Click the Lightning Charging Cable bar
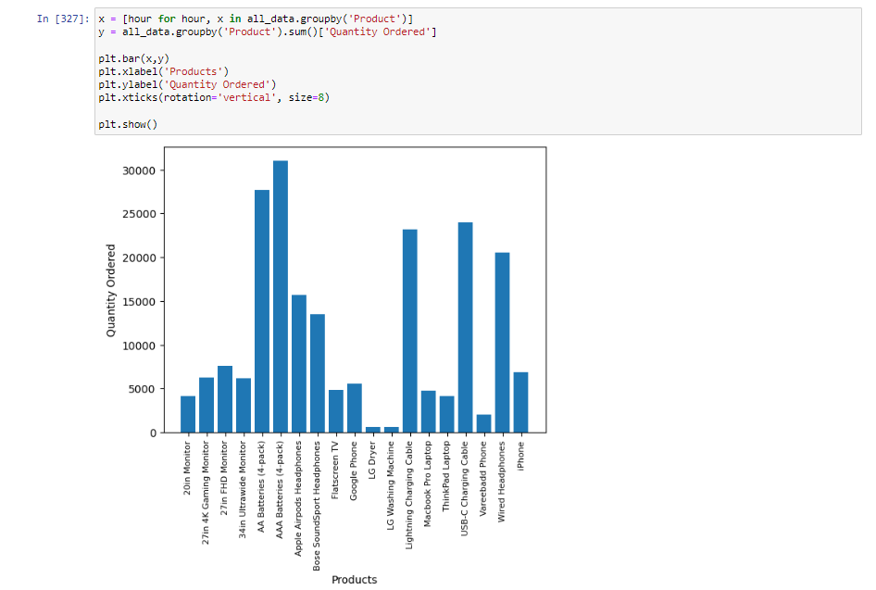Viewport: 876px width, 590px height. click(x=410, y=331)
